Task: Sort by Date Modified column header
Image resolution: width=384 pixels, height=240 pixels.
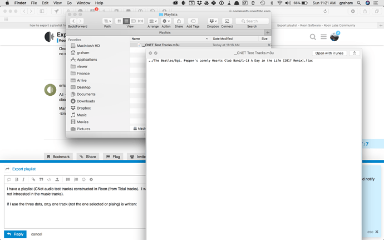Action: coord(235,39)
